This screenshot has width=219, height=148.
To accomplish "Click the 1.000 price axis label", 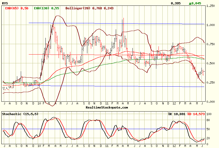I will (211, 25).
